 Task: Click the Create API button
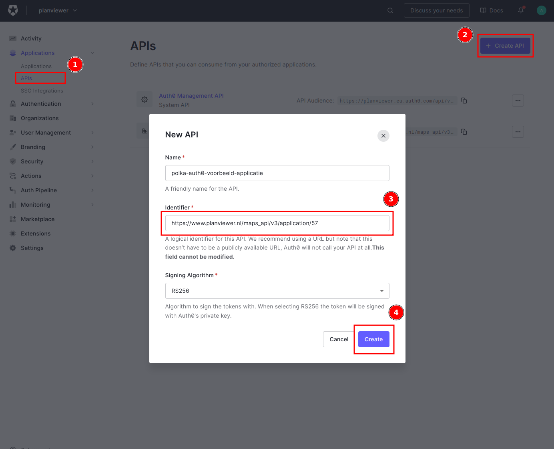(x=505, y=46)
